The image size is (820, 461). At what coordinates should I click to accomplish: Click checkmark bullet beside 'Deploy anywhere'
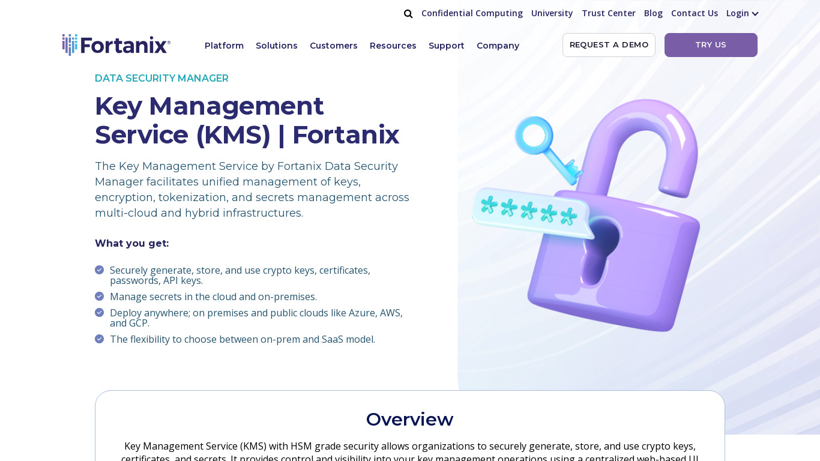[x=100, y=313]
